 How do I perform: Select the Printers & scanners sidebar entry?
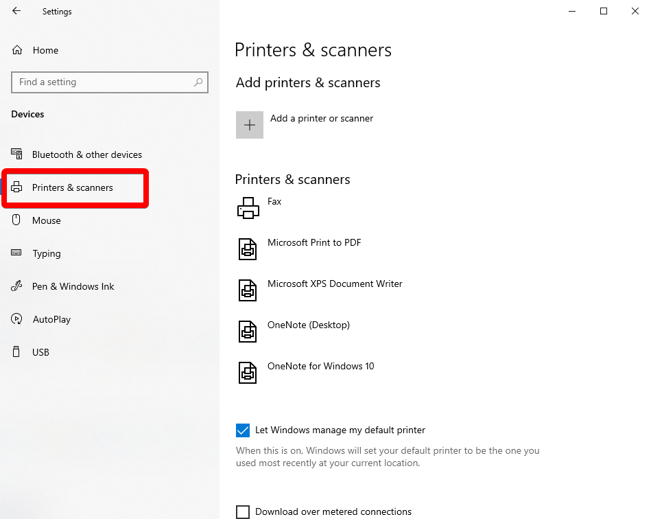tap(73, 187)
